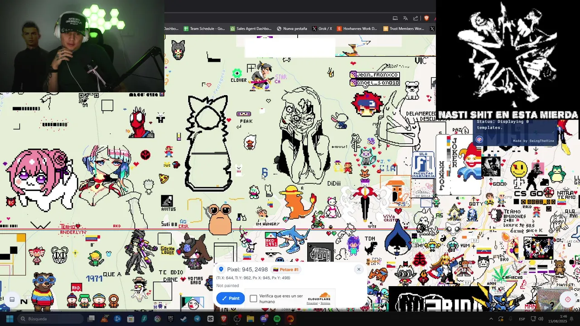Open the Cloudflare Términos link
This screenshot has height=326, width=580.
(325, 303)
